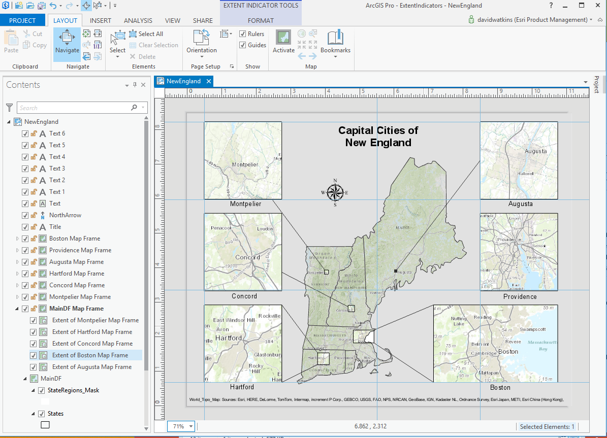
Task: Uncheck the Guides checkbox
Action: [x=243, y=45]
